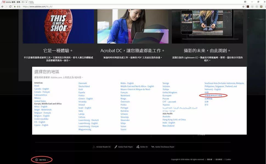266x164 pixels.
Task: Select Ireland region link
Action: point(82,105)
